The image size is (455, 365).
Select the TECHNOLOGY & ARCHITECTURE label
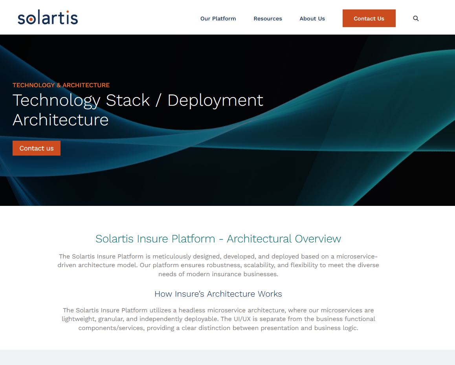point(61,85)
